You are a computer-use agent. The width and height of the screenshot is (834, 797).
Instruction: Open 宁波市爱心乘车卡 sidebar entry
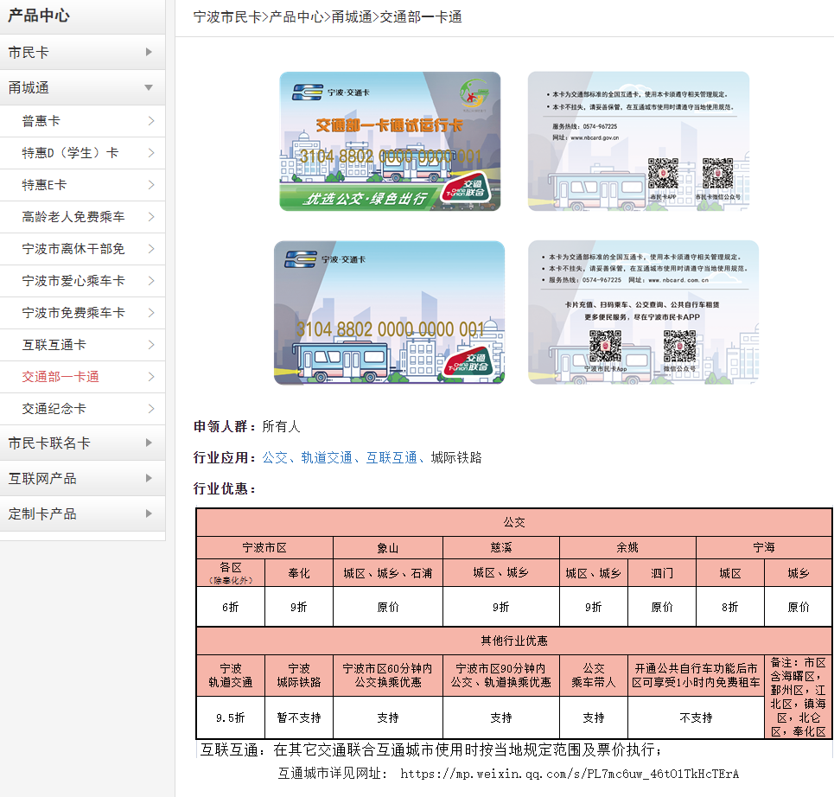[x=82, y=281]
